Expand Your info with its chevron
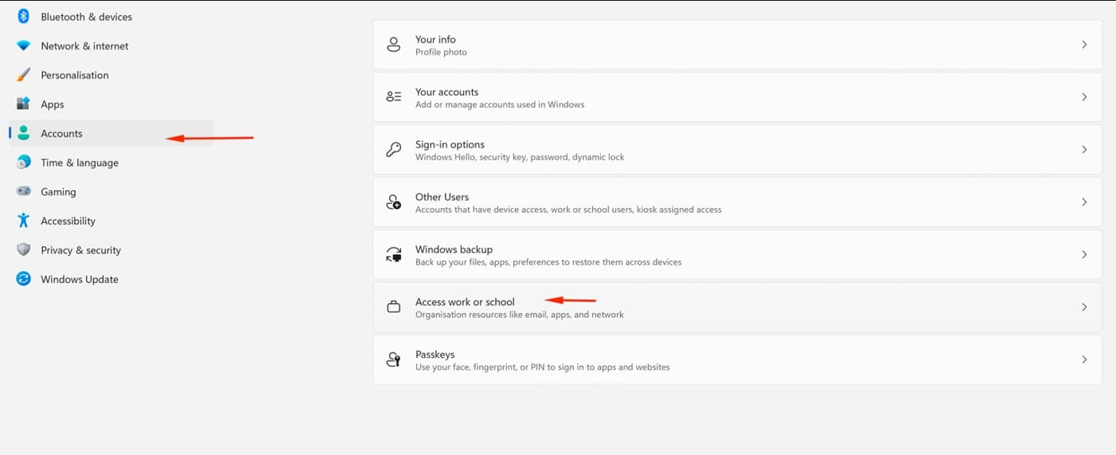Viewport: 1116px width, 455px height. point(1084,45)
